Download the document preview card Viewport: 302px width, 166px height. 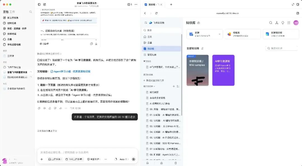[x=96, y=44]
